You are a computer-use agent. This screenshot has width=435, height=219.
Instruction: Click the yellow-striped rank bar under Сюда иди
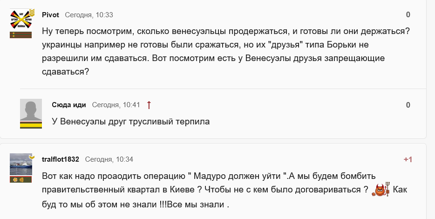point(31,124)
